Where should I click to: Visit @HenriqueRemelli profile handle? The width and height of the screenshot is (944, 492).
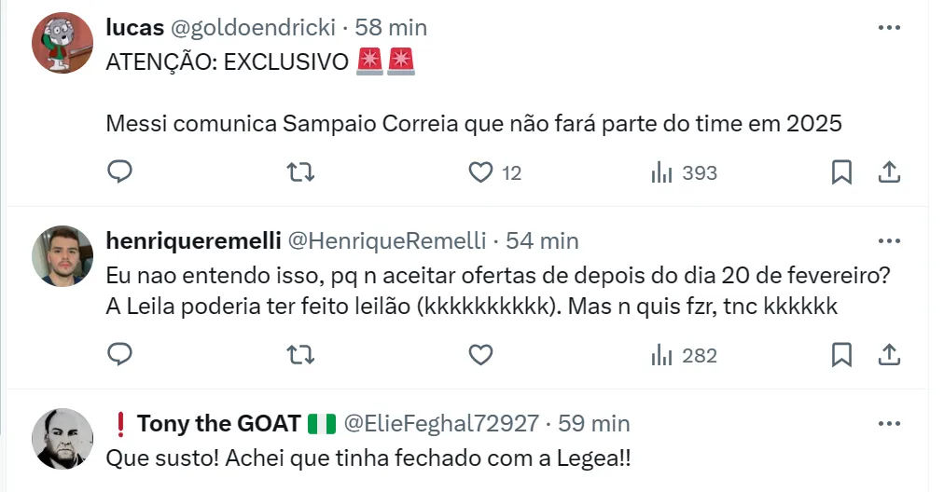pyautogui.click(x=386, y=240)
